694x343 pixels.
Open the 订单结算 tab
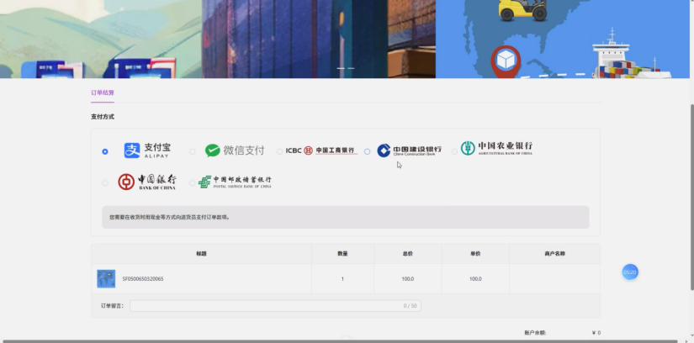tap(103, 92)
